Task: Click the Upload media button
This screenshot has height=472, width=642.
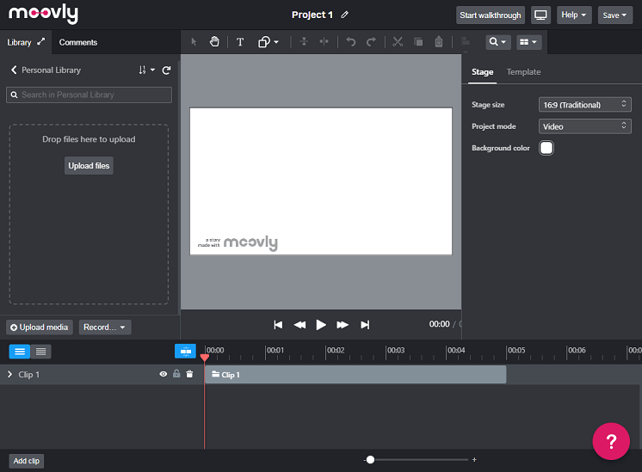Action: pos(40,328)
